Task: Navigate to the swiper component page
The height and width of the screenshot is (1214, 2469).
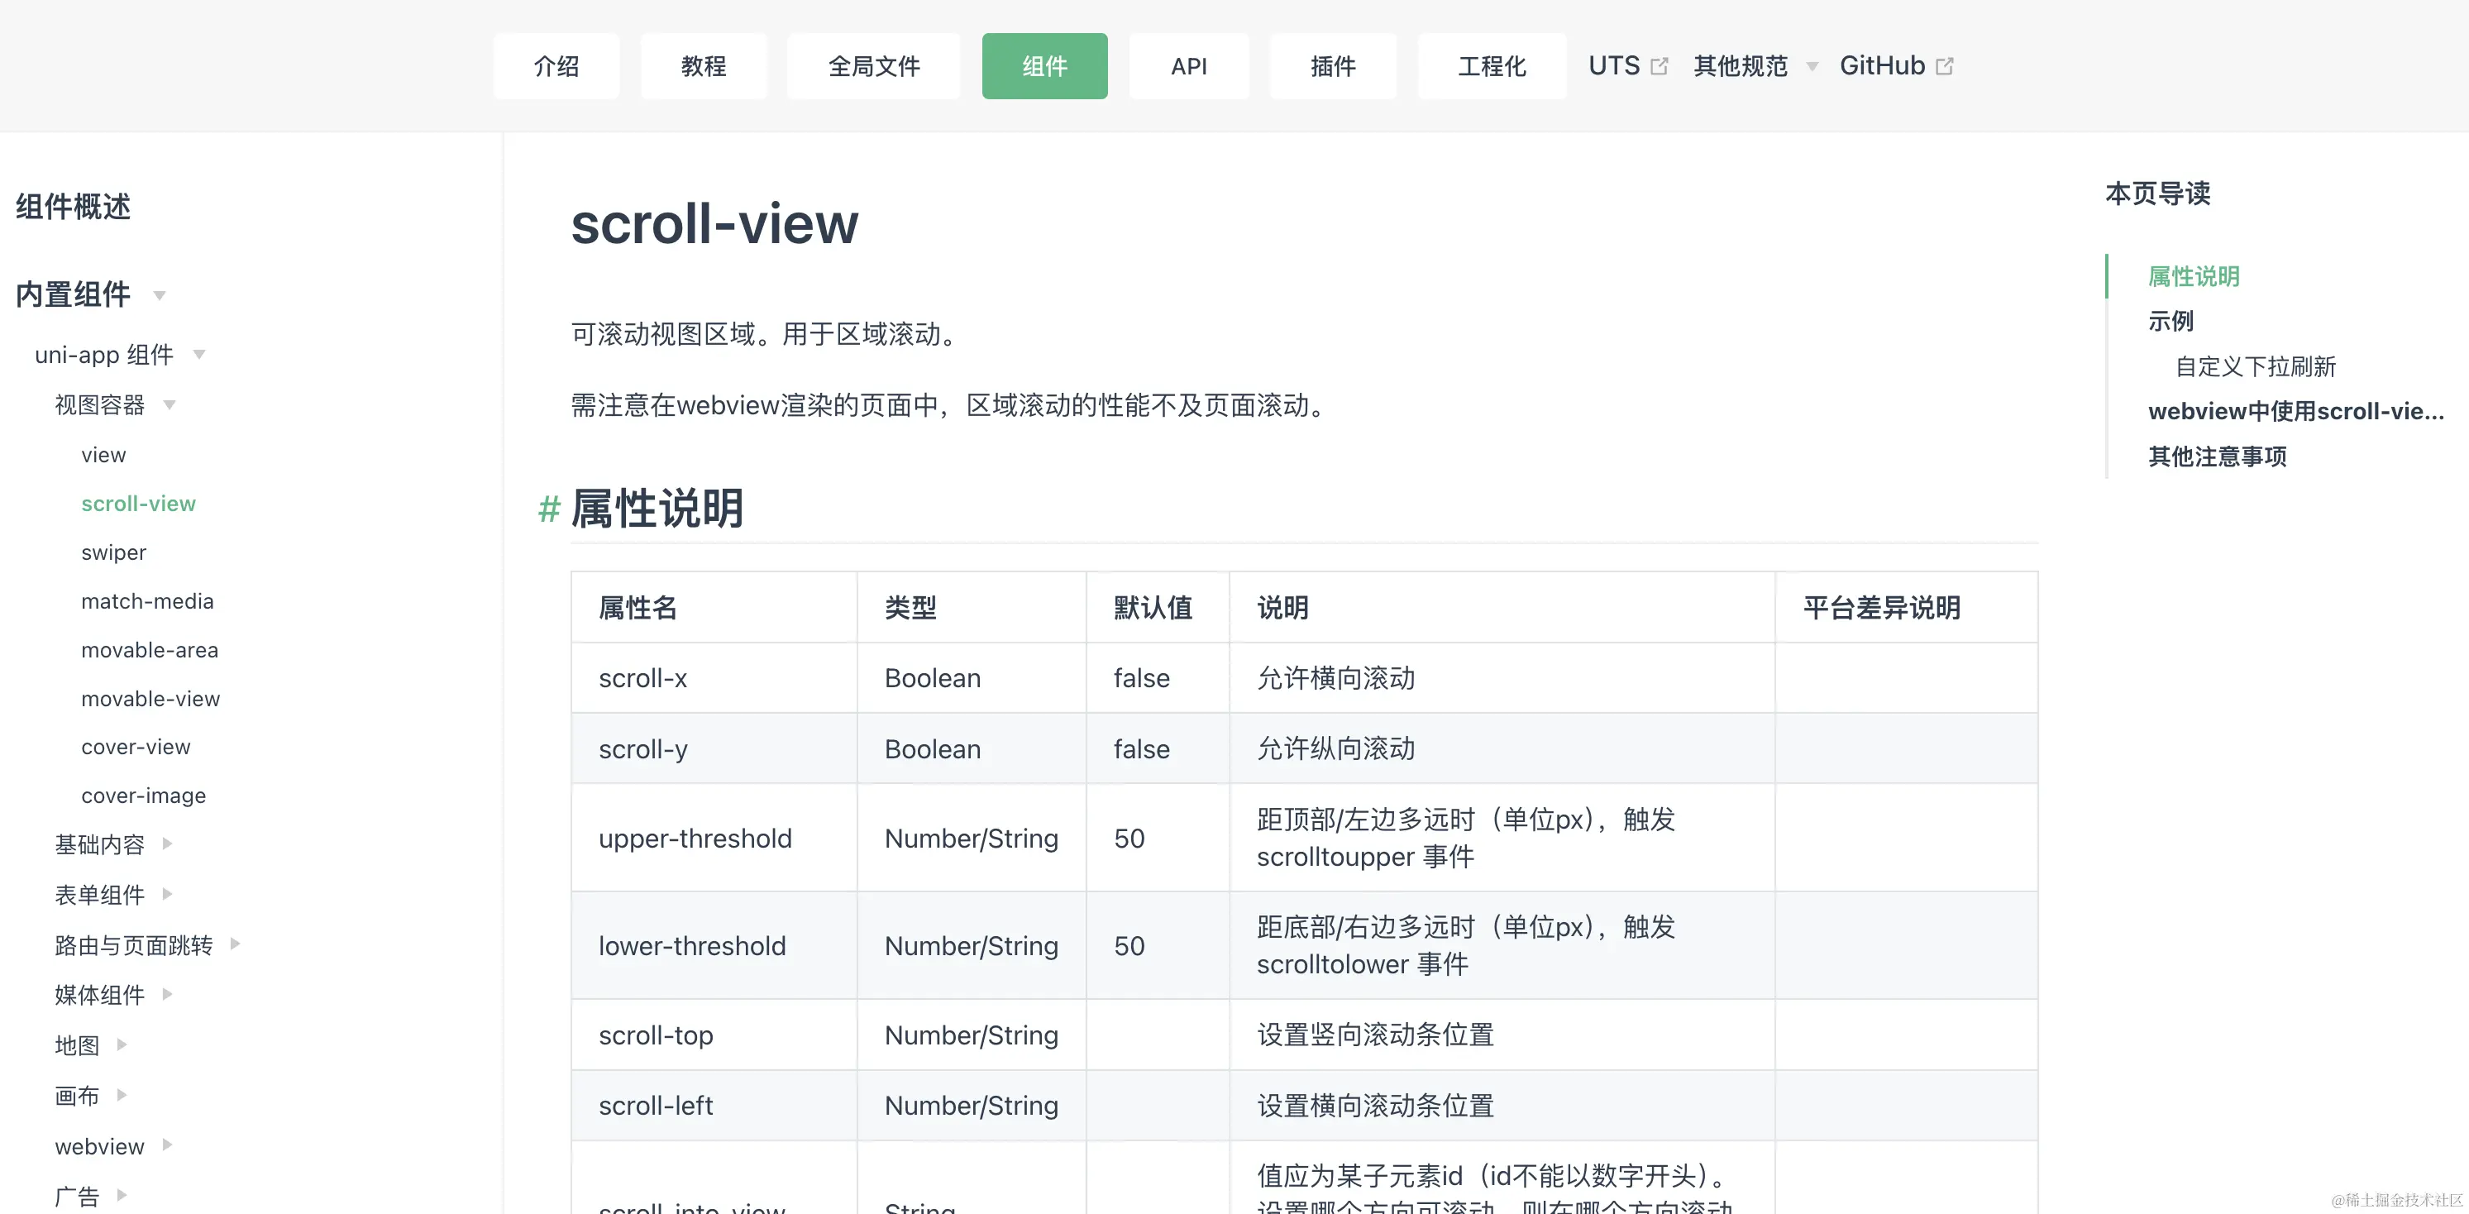Action: (x=113, y=552)
